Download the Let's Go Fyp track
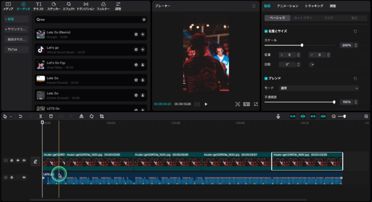Image resolution: width=372 pixels, height=202 pixels. click(143, 65)
